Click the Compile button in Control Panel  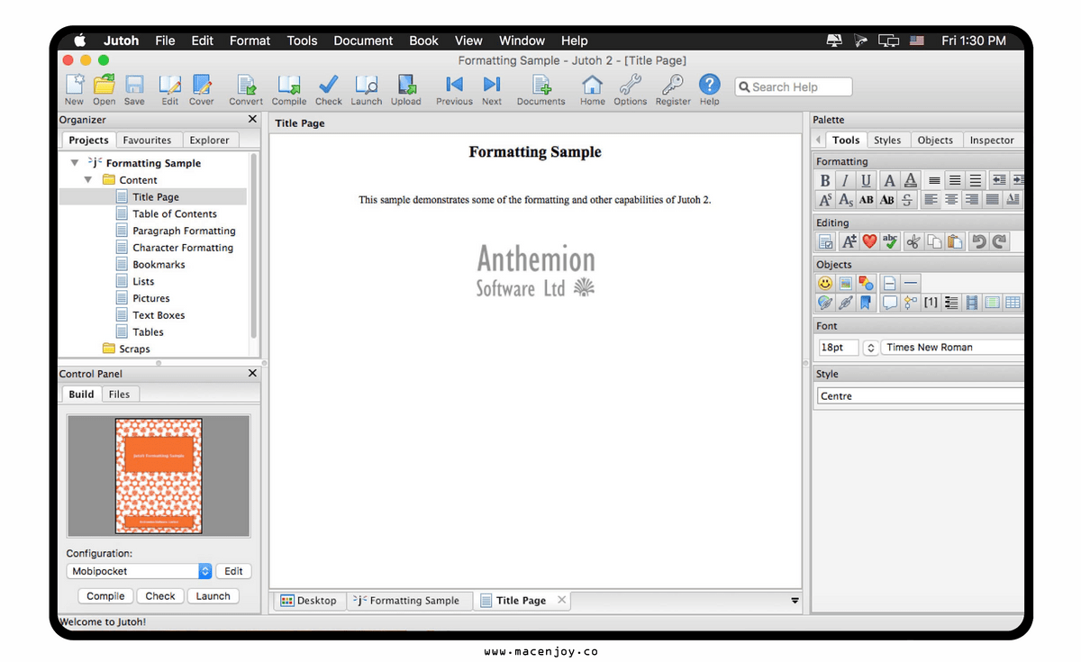[105, 596]
